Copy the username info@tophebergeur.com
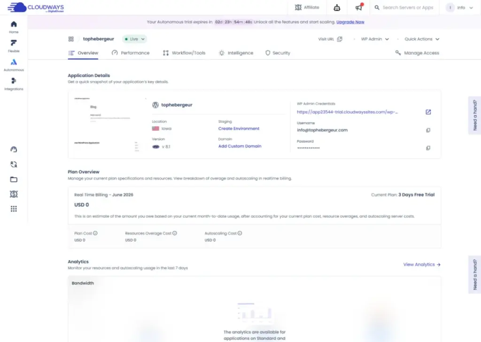 coord(428,130)
